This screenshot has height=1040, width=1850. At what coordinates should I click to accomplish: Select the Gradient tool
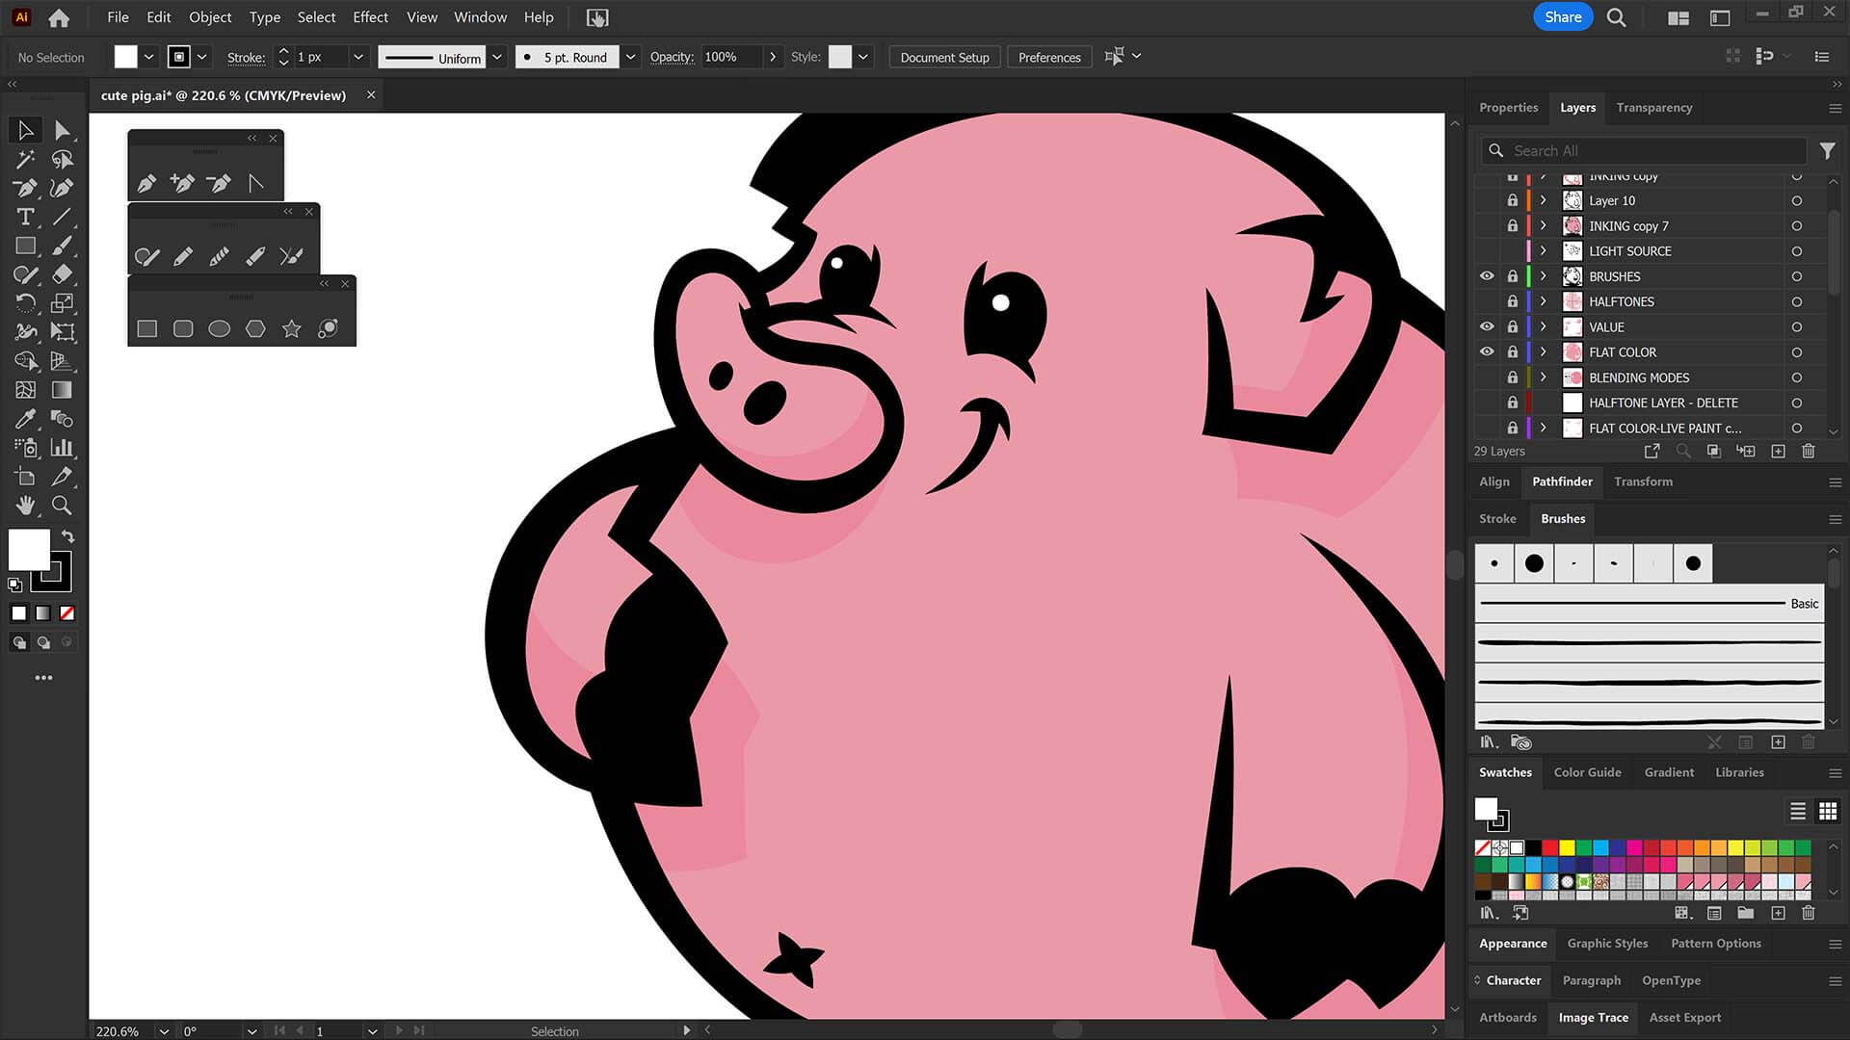[x=62, y=390]
